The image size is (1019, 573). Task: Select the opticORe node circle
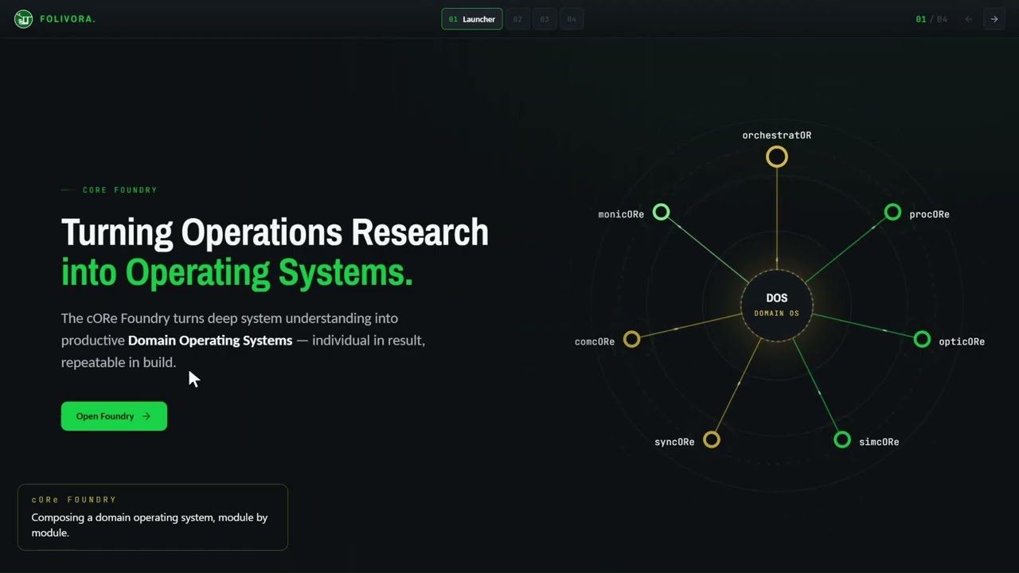[922, 339]
